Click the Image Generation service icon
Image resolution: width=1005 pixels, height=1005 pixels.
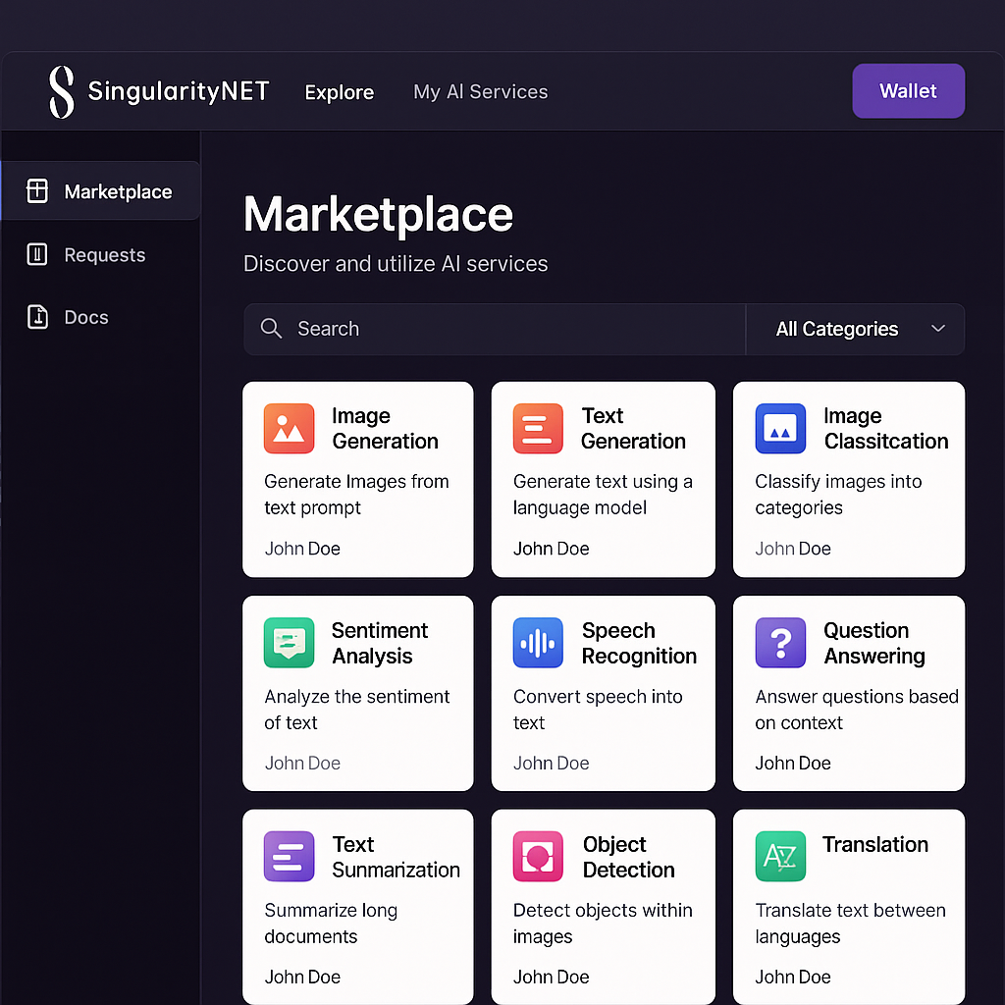(289, 429)
